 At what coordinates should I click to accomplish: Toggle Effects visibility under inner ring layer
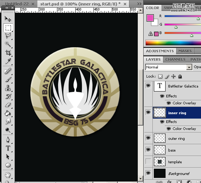(x=162, y=122)
